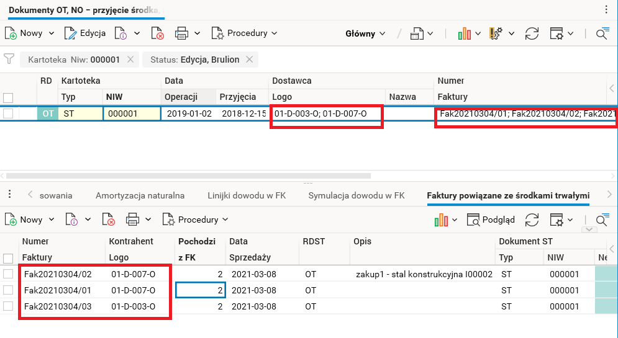Tick checkbox for invoice Fak20210304/03
The image size is (618, 338).
click(8, 306)
